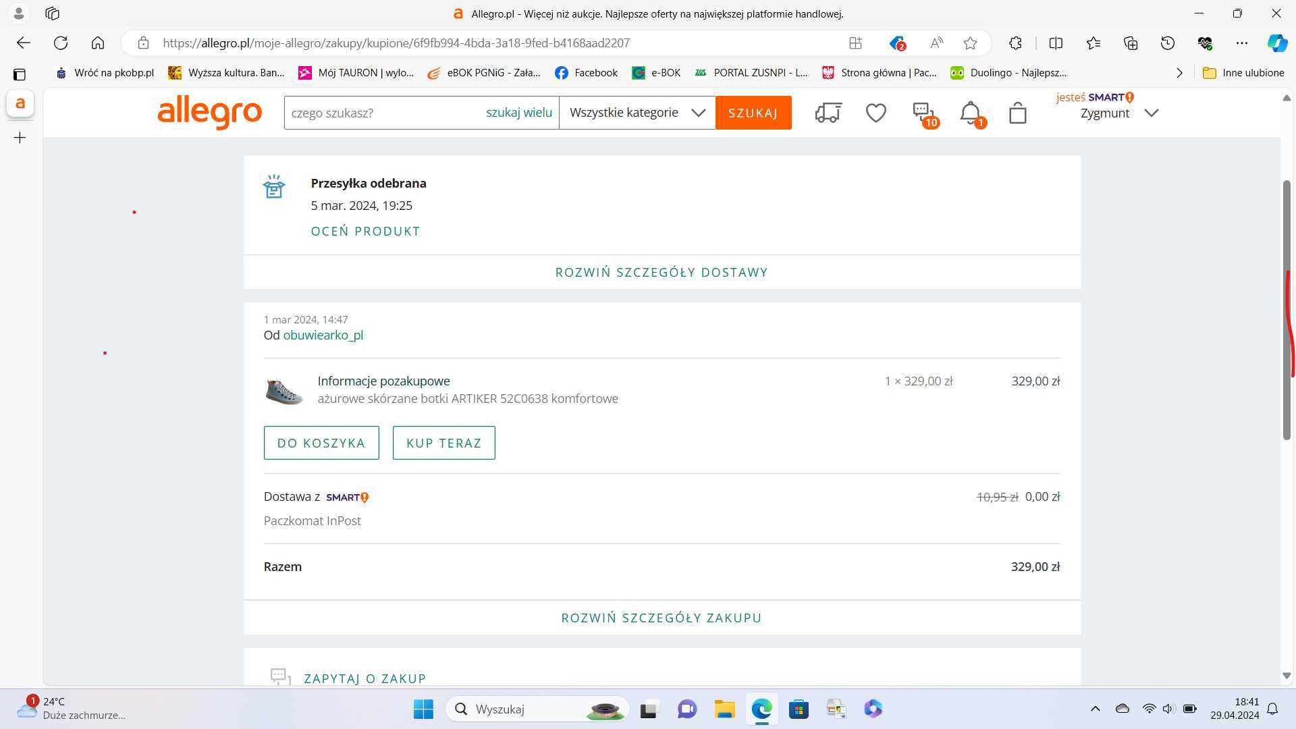This screenshot has height=729, width=1296.
Task: Go to browser home page icon
Action: (x=98, y=43)
